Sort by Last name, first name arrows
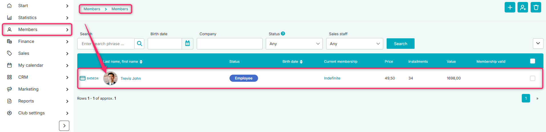 coord(141,62)
